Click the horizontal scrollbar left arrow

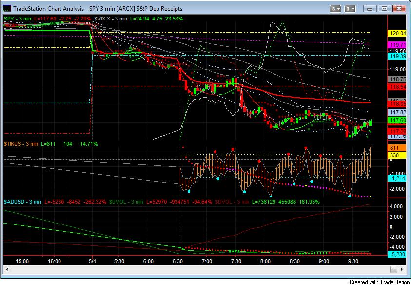pos(7,269)
